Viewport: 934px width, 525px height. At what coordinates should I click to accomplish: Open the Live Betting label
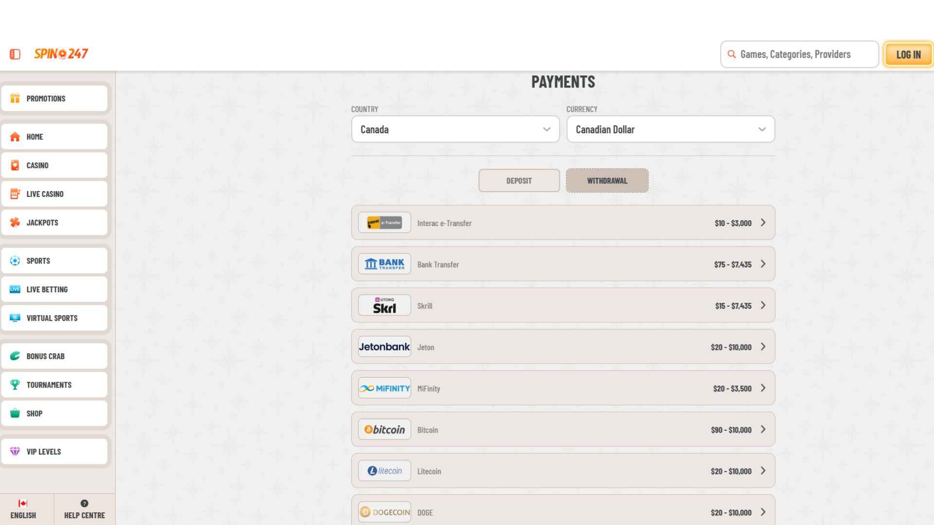click(x=47, y=290)
